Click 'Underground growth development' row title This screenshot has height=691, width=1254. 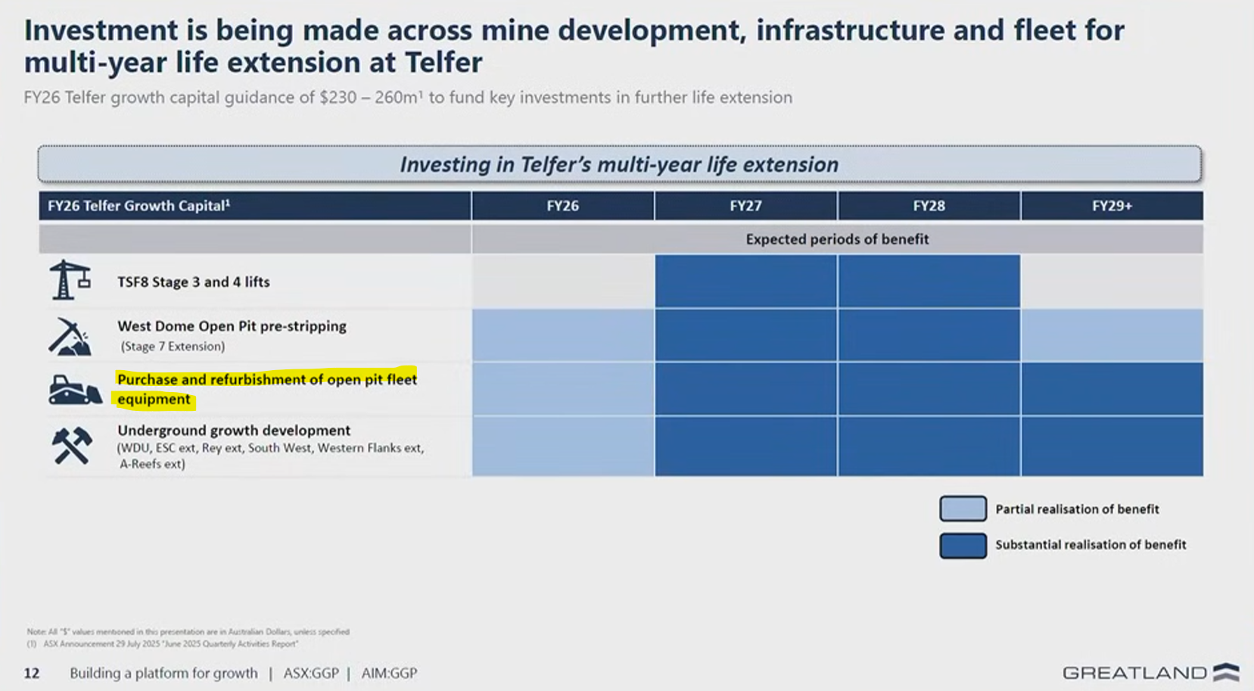click(234, 430)
